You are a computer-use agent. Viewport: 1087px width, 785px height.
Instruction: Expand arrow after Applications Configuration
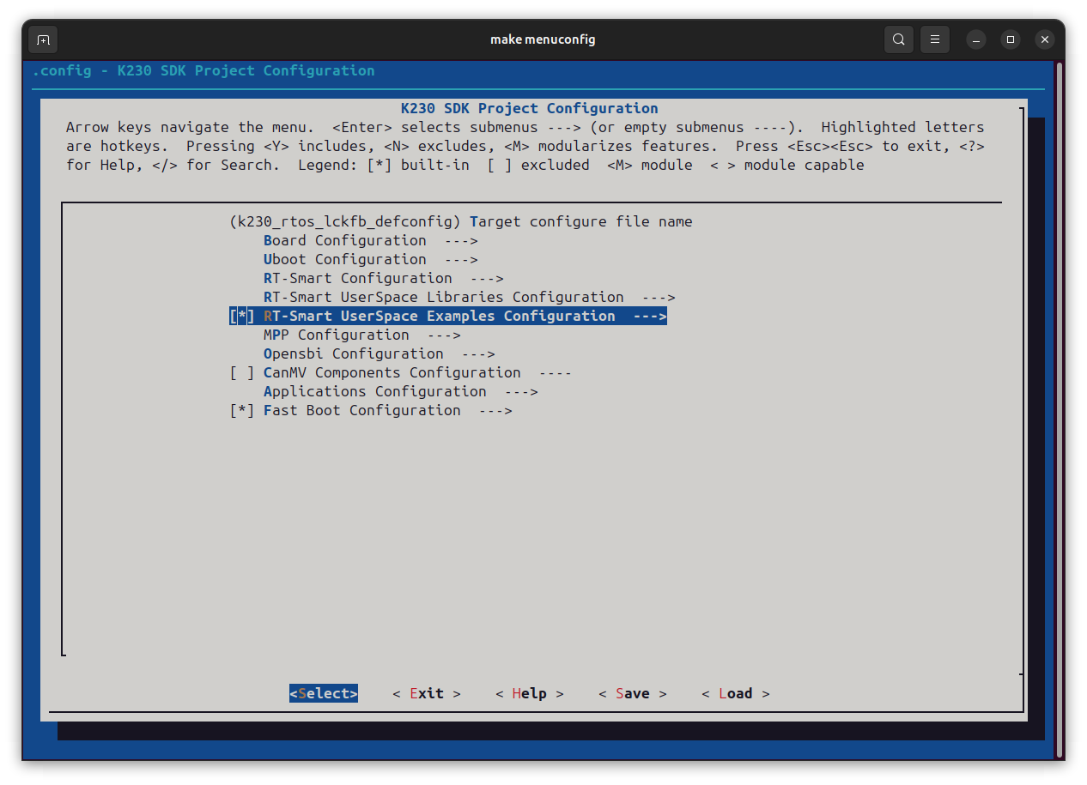pyautogui.click(x=521, y=391)
